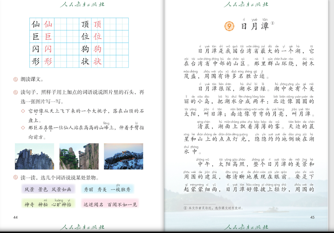Viewport: 334px width, 233px height.
Task: Click the red tracing character 状
Action: [x=97, y=62]
